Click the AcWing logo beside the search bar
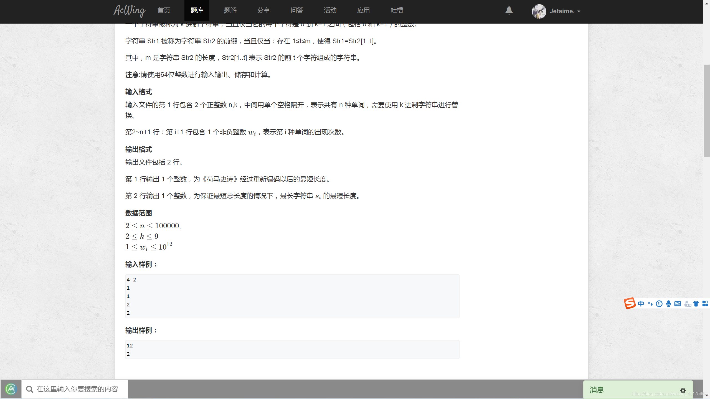The height and width of the screenshot is (399, 710). click(11, 389)
